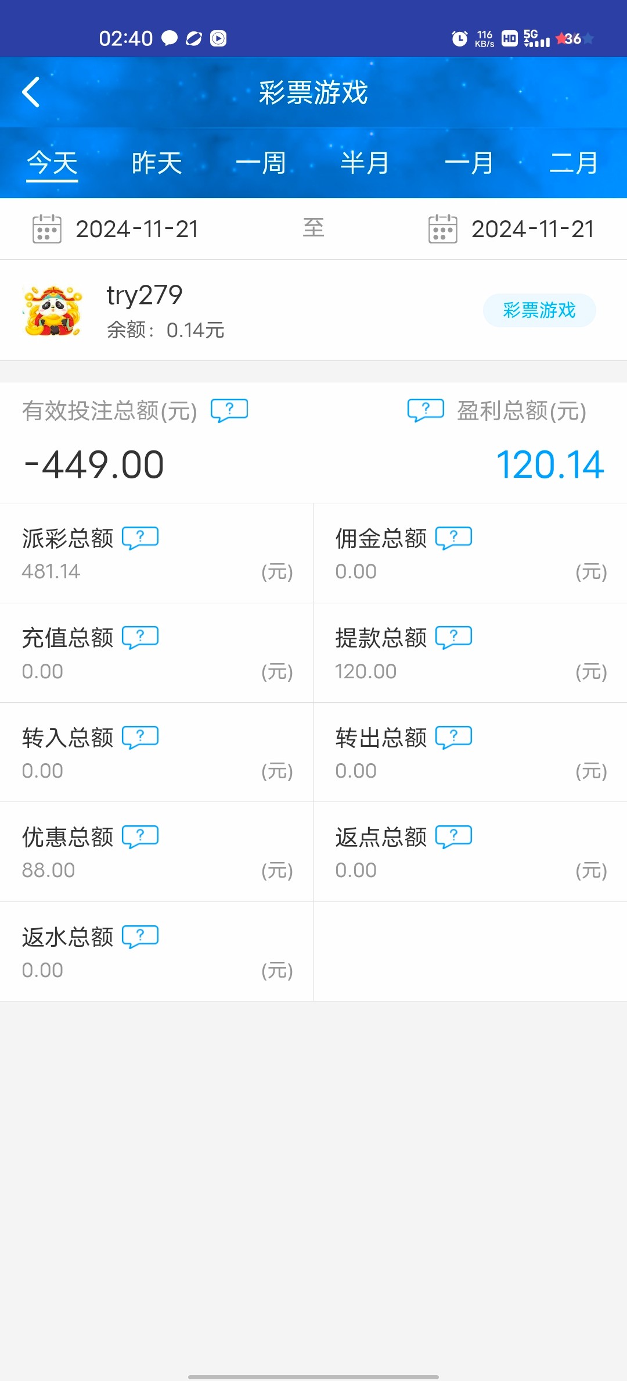Tap help icon beside 盈利总额
The height and width of the screenshot is (1381, 627).
tap(426, 410)
